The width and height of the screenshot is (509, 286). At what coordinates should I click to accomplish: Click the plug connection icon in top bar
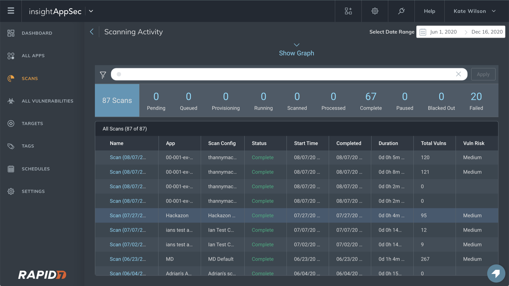tap(401, 11)
